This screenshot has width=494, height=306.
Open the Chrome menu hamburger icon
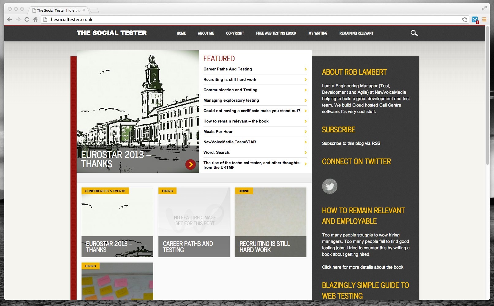point(484,20)
